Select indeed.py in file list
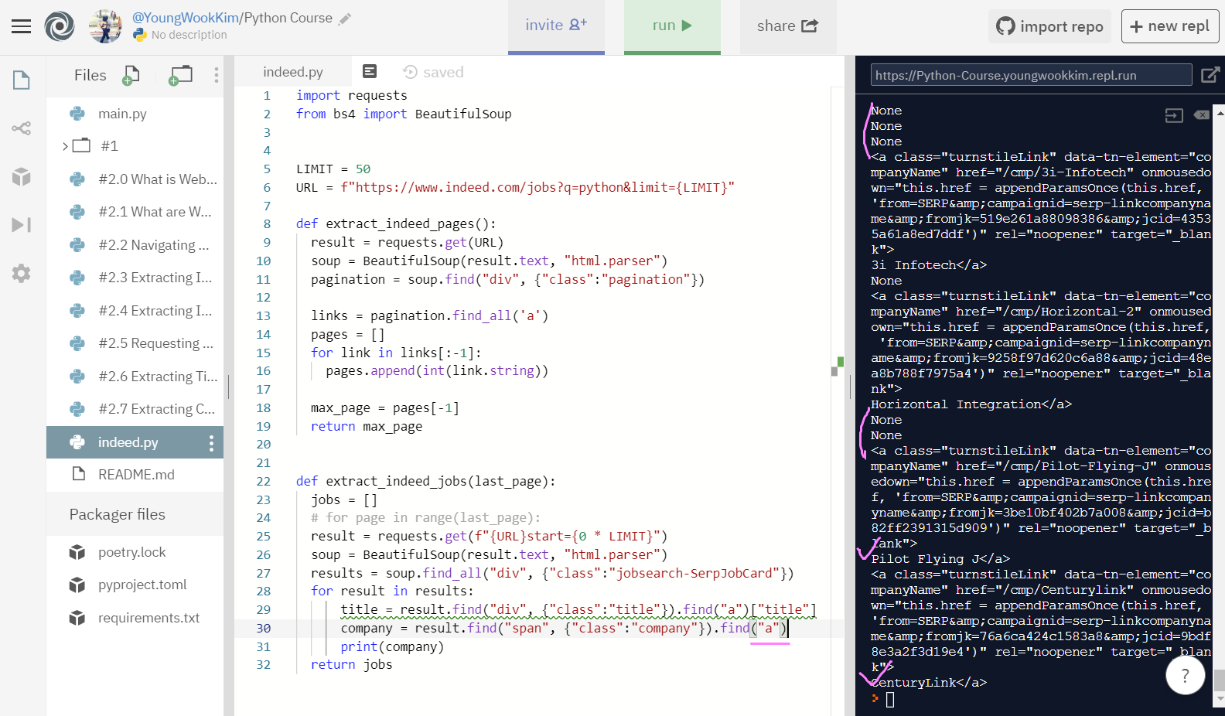Screen dimensions: 1225x716 click(x=135, y=442)
